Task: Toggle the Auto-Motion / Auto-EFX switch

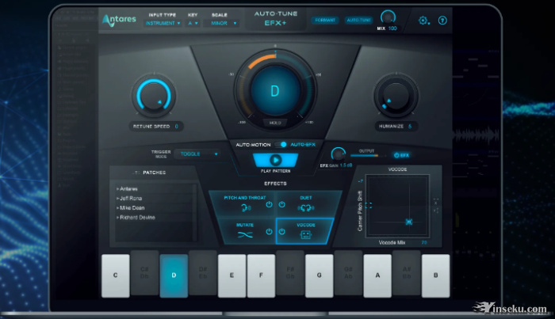Action: 282,144
